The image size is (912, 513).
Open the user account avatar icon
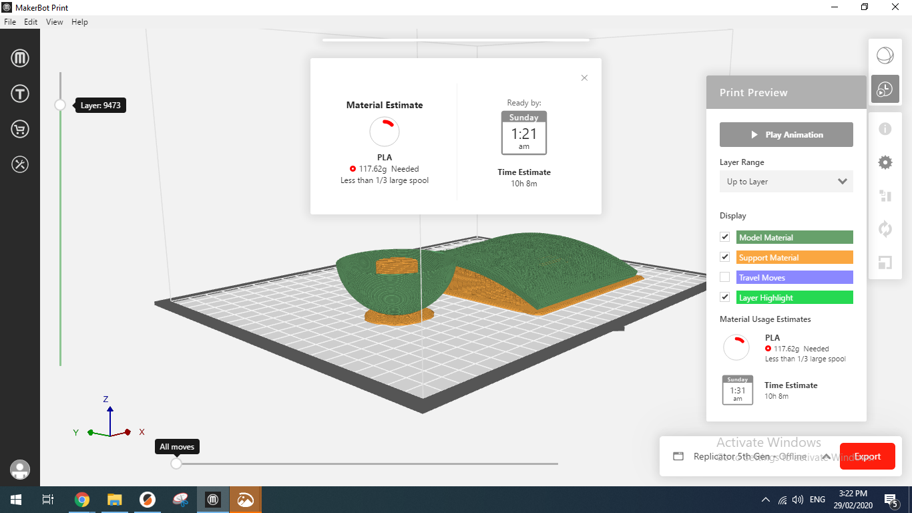pos(20,470)
